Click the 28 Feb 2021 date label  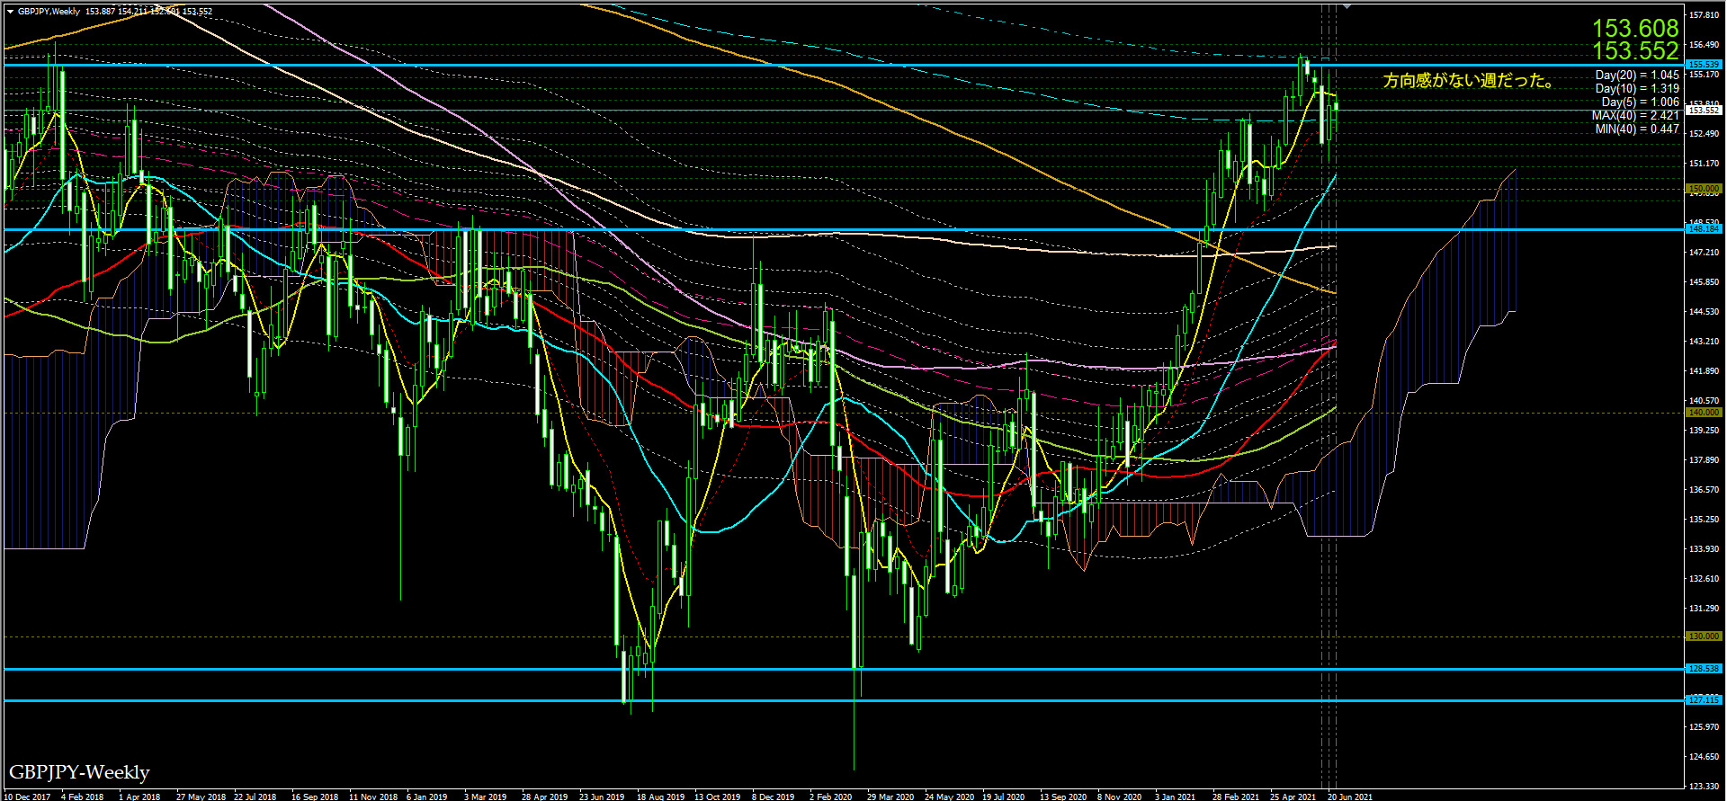tap(1236, 797)
